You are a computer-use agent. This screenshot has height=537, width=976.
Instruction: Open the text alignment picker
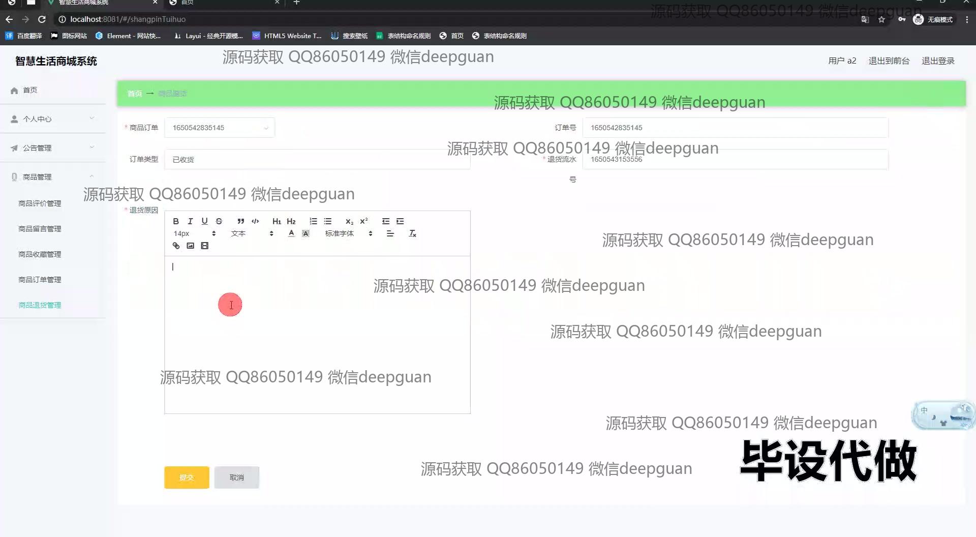click(x=390, y=233)
